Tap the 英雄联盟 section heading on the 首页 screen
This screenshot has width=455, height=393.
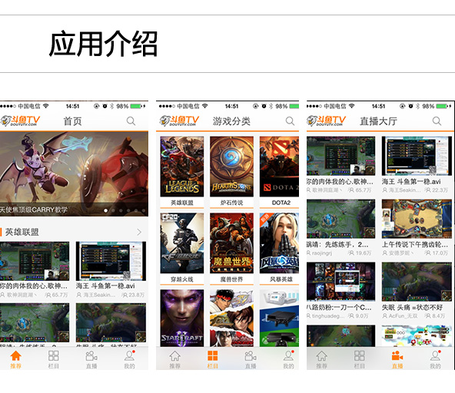click(22, 232)
